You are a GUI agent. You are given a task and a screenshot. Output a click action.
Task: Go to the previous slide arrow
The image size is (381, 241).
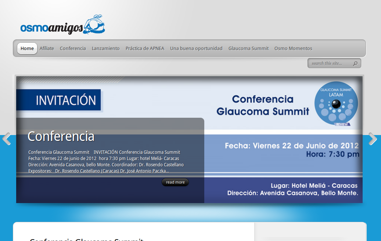point(6,139)
